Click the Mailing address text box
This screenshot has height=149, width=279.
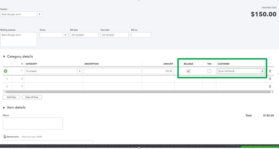tap(19, 39)
